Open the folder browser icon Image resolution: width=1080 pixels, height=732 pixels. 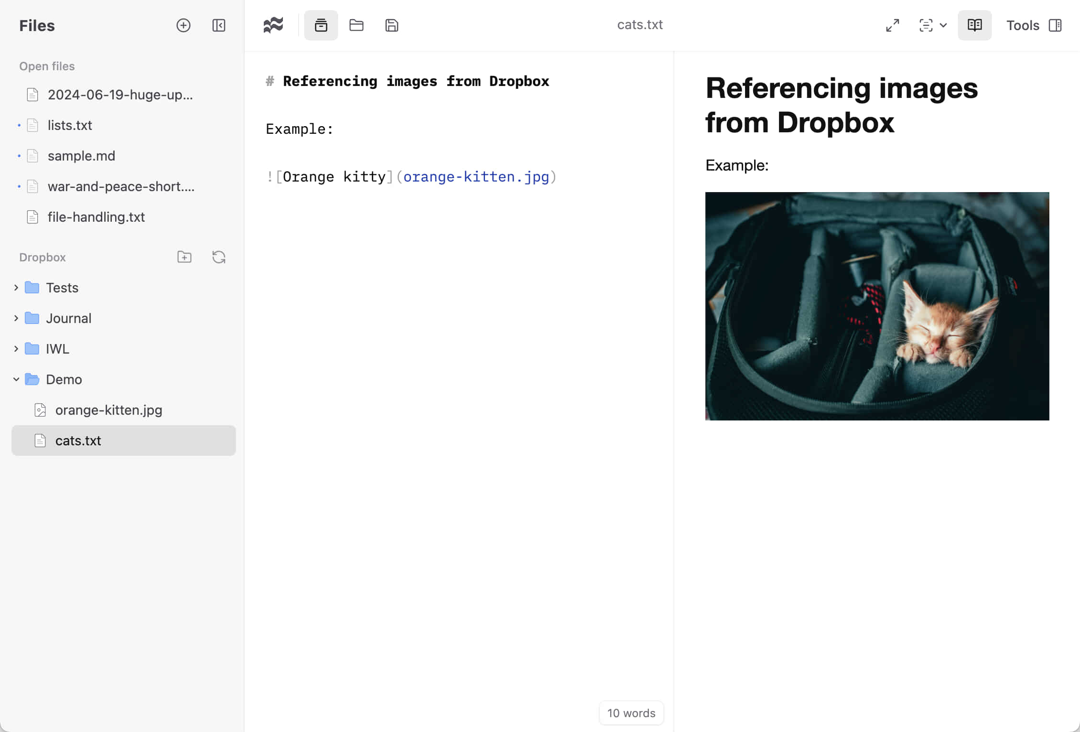click(x=357, y=25)
